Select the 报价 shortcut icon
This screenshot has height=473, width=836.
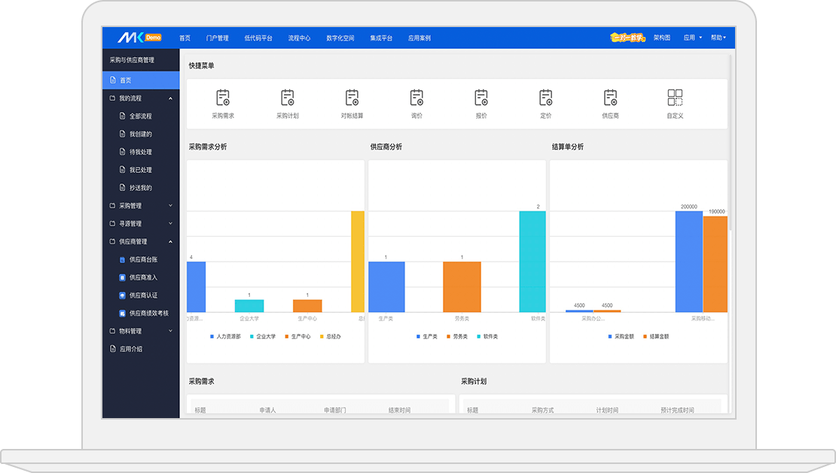(481, 98)
